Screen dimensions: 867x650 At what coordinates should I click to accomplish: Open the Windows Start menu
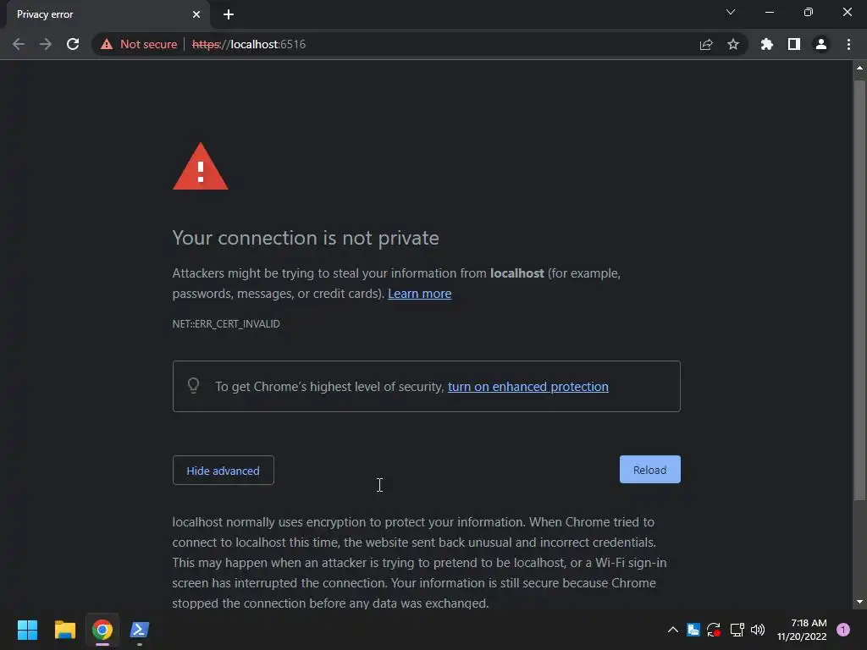pyautogui.click(x=27, y=630)
